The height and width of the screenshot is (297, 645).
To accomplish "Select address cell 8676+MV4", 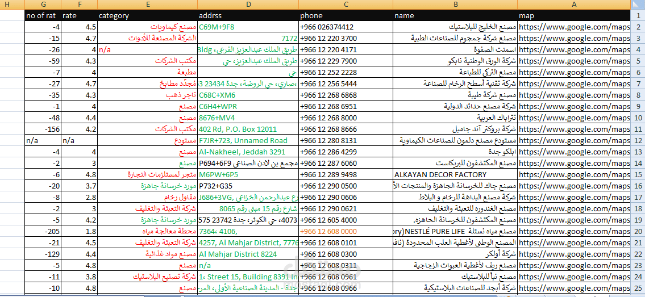I will click(x=248, y=118).
